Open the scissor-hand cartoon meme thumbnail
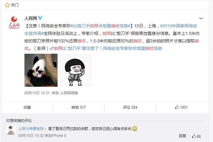This screenshot has height=142, width=213. tap(75, 70)
